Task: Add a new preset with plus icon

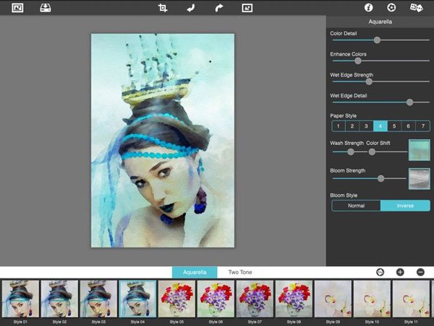Action: click(400, 272)
